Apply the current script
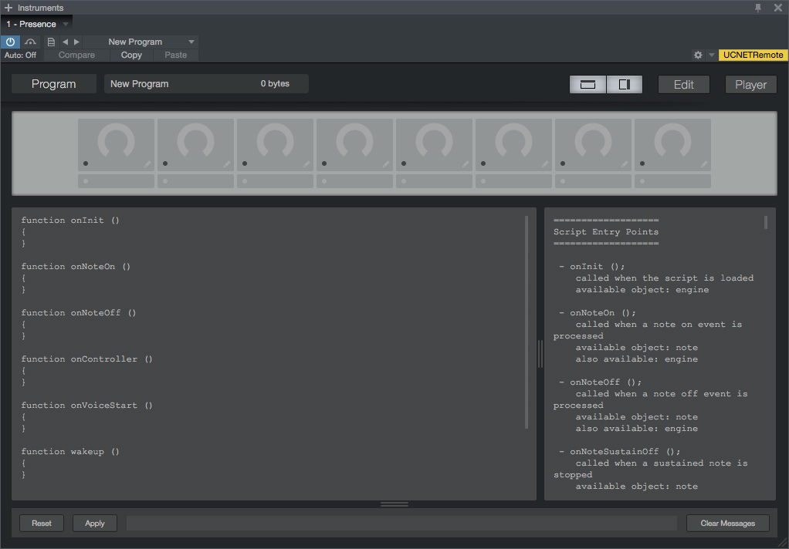The width and height of the screenshot is (789, 549). [x=94, y=523]
